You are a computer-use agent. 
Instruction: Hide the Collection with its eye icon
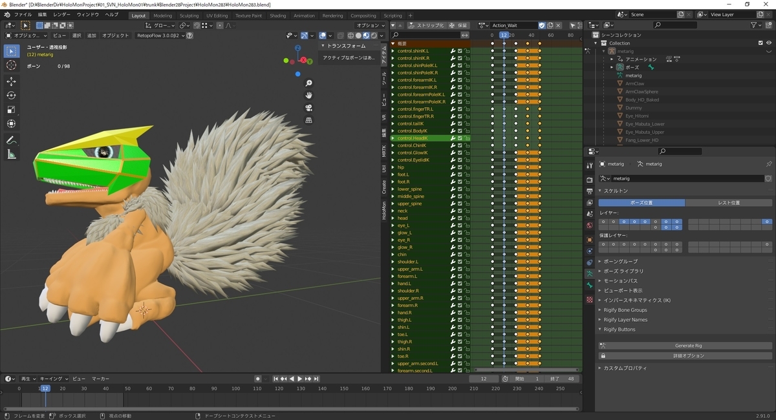tap(768, 43)
